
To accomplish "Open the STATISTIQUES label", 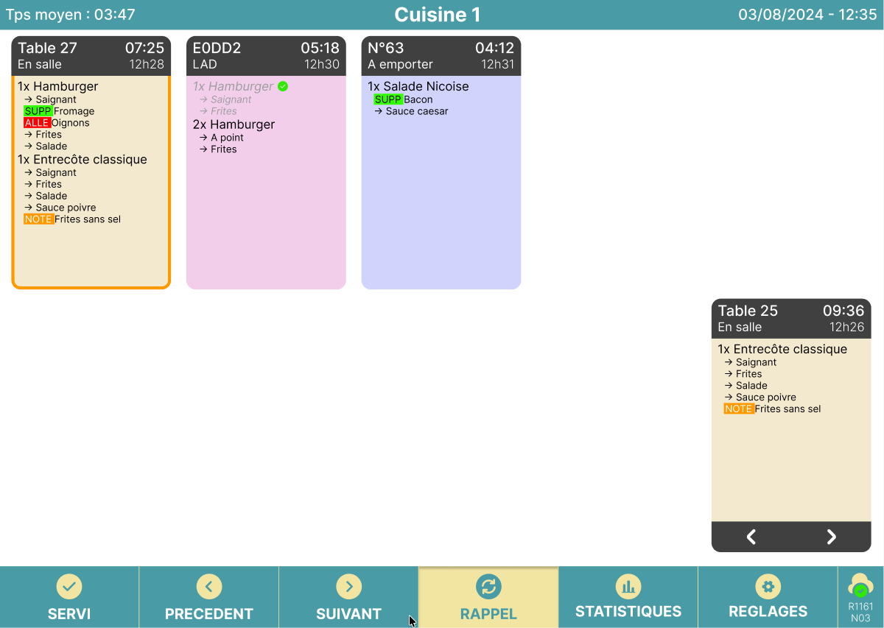I will pos(628,612).
